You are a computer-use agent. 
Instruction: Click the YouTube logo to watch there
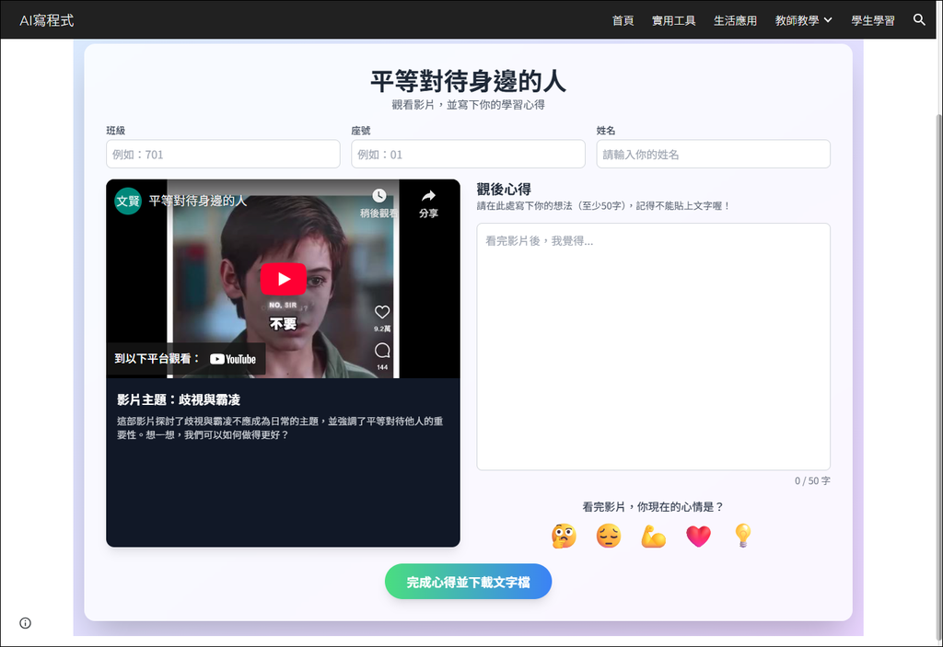(233, 359)
